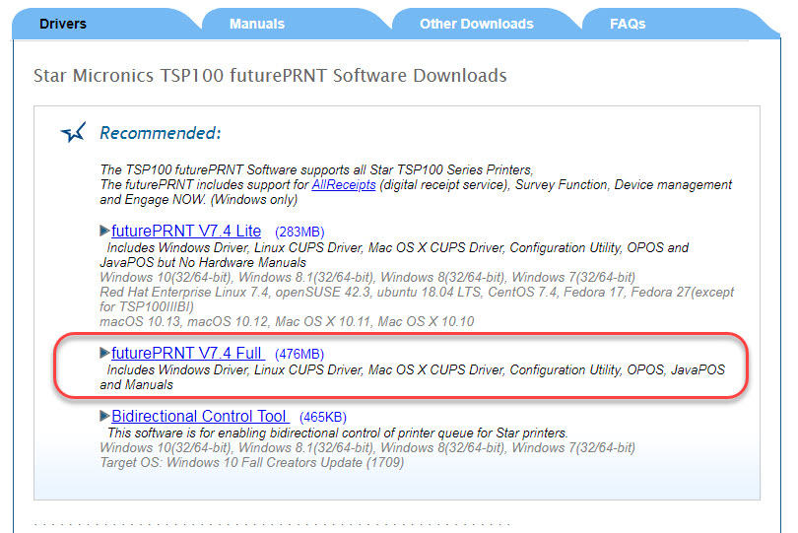Click the arrow beside futurePRNT V7.4 Full

click(104, 353)
